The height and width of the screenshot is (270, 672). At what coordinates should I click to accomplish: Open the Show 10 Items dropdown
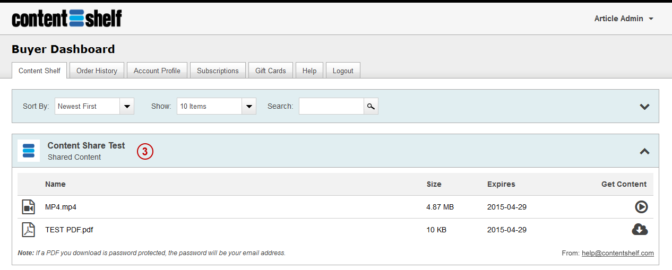(217, 106)
